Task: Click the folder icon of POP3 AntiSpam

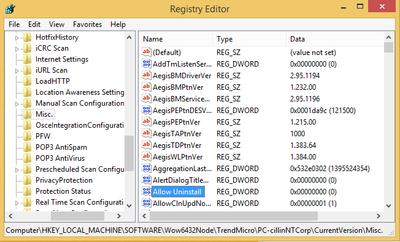Action: coord(27,147)
